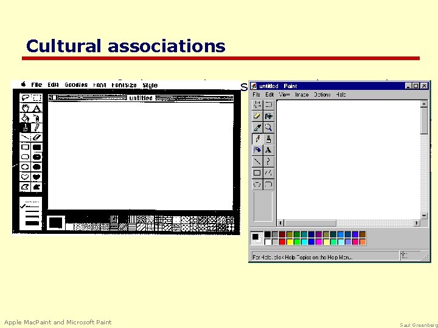Open the Style menu in MacPaint
Screen dimensions: 438x328
point(150,86)
